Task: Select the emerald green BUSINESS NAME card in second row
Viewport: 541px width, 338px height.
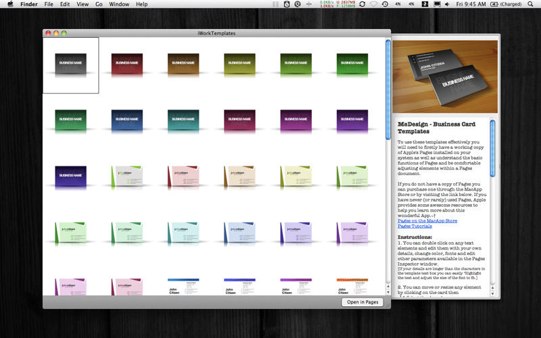Action: click(x=71, y=120)
